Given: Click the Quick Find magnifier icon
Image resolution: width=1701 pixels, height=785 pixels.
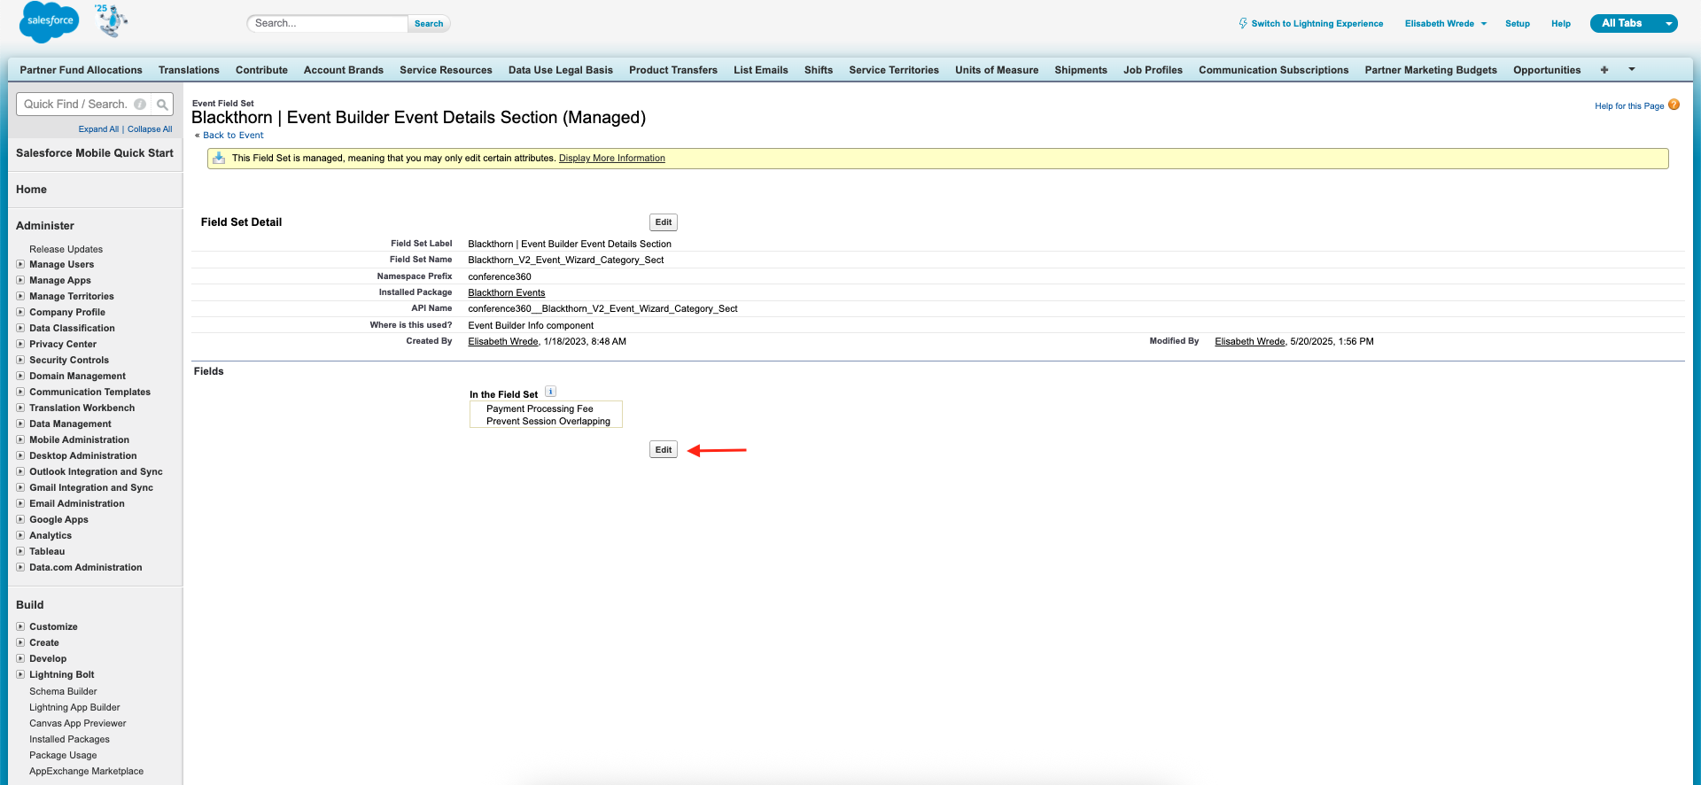Looking at the screenshot, I should tap(162, 105).
